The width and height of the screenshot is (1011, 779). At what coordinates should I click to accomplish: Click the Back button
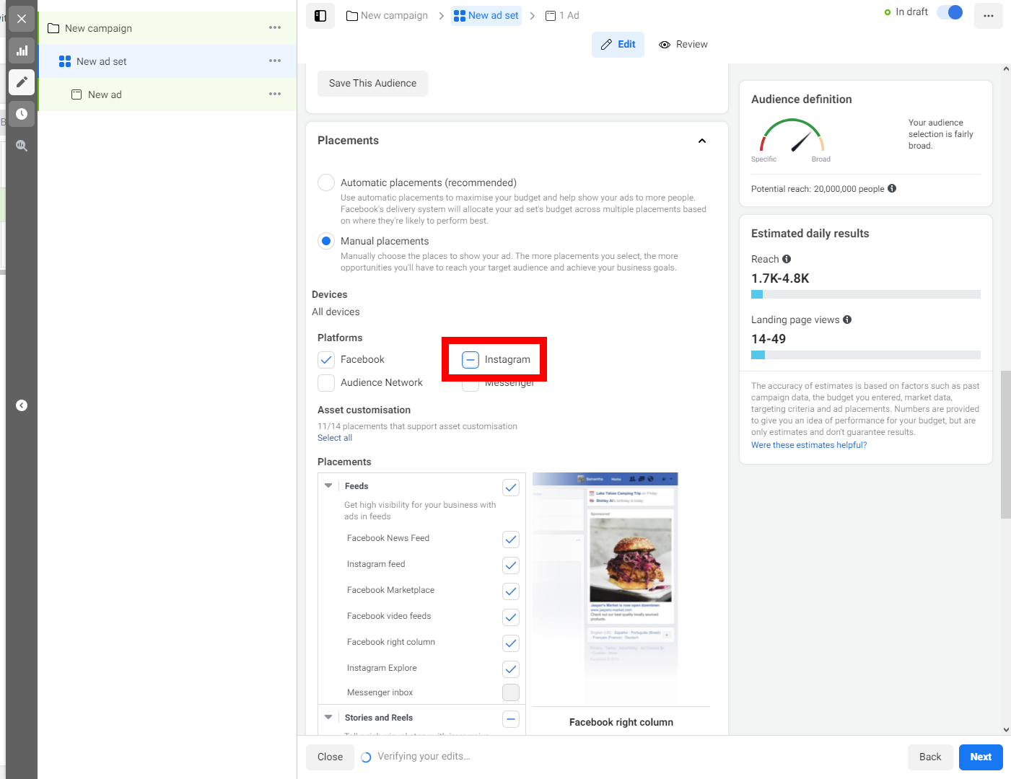coord(930,757)
